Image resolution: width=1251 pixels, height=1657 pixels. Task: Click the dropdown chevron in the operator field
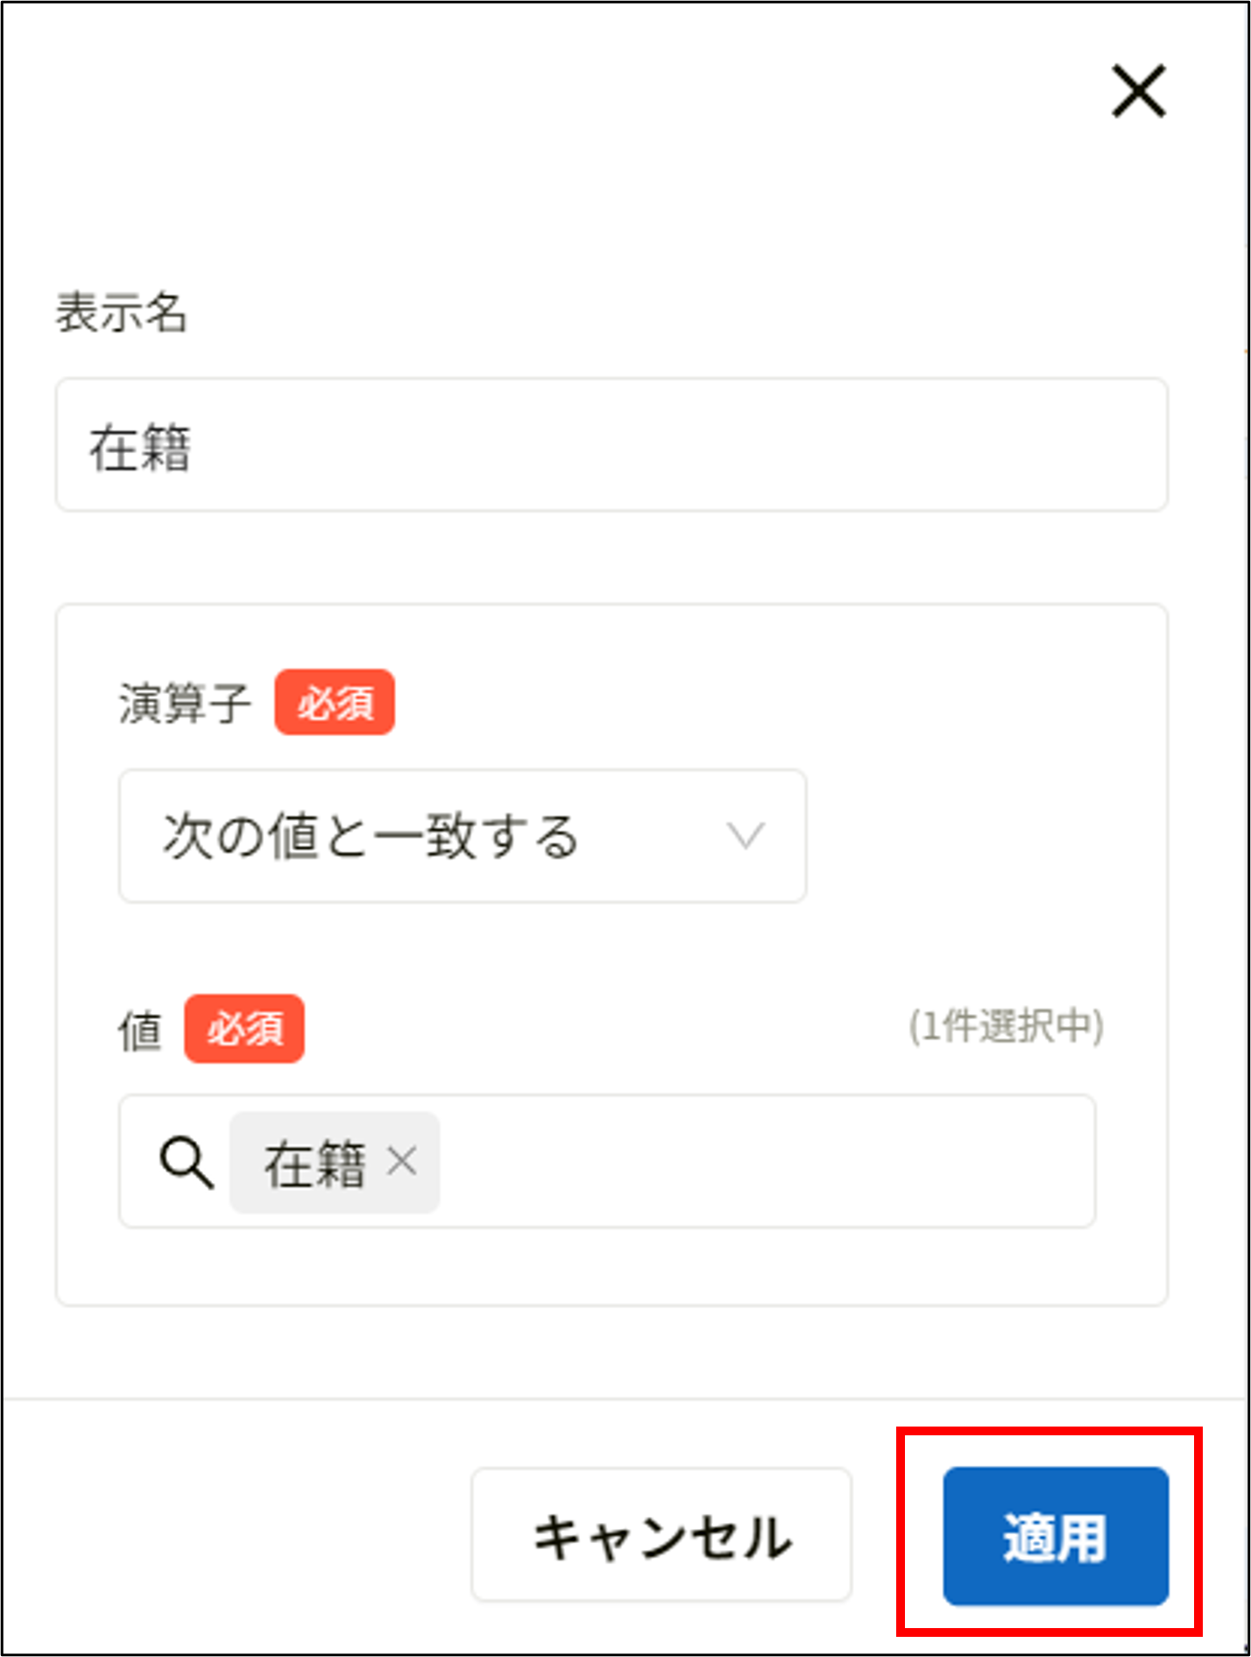[x=746, y=835]
